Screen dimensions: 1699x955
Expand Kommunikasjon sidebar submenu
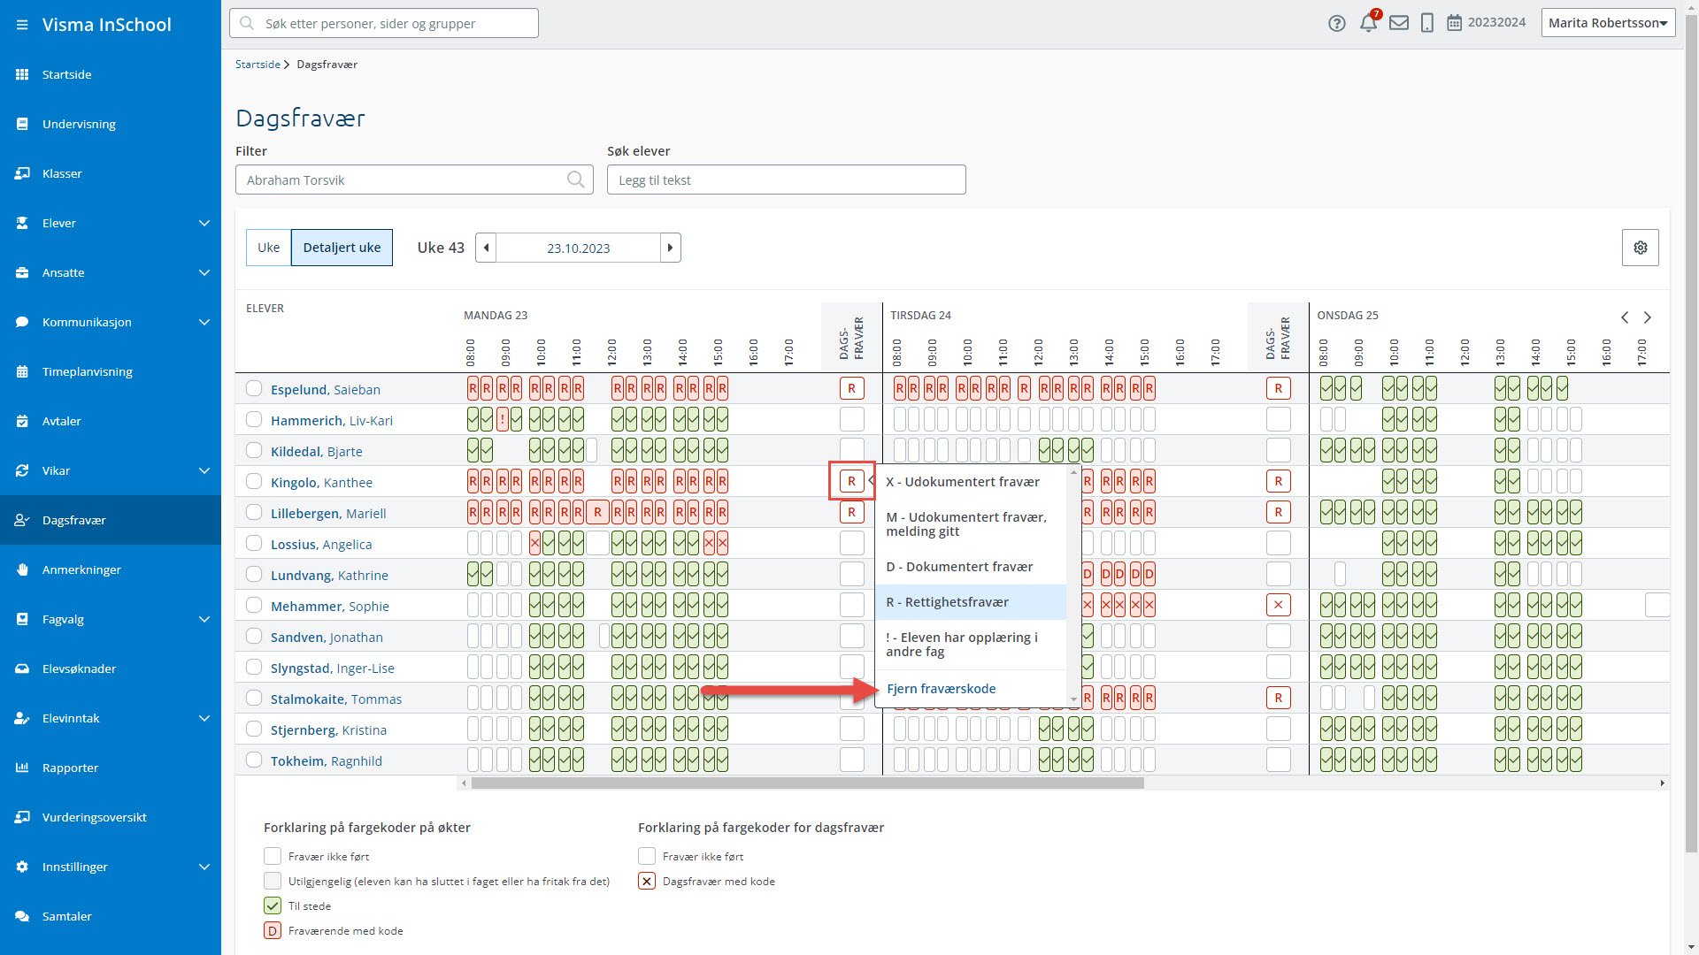[x=204, y=322]
